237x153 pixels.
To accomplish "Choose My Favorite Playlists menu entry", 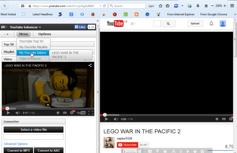I will (x=33, y=47).
